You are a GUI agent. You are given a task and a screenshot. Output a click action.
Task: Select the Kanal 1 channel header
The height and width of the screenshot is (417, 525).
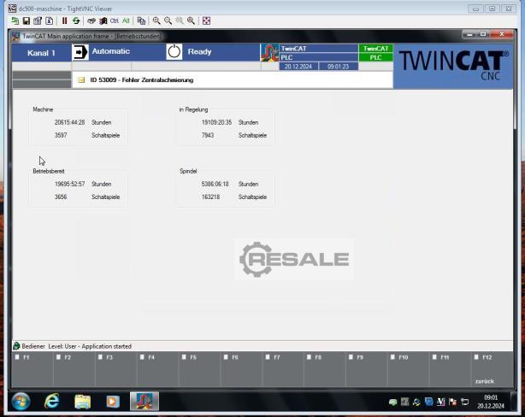pyautogui.click(x=41, y=53)
